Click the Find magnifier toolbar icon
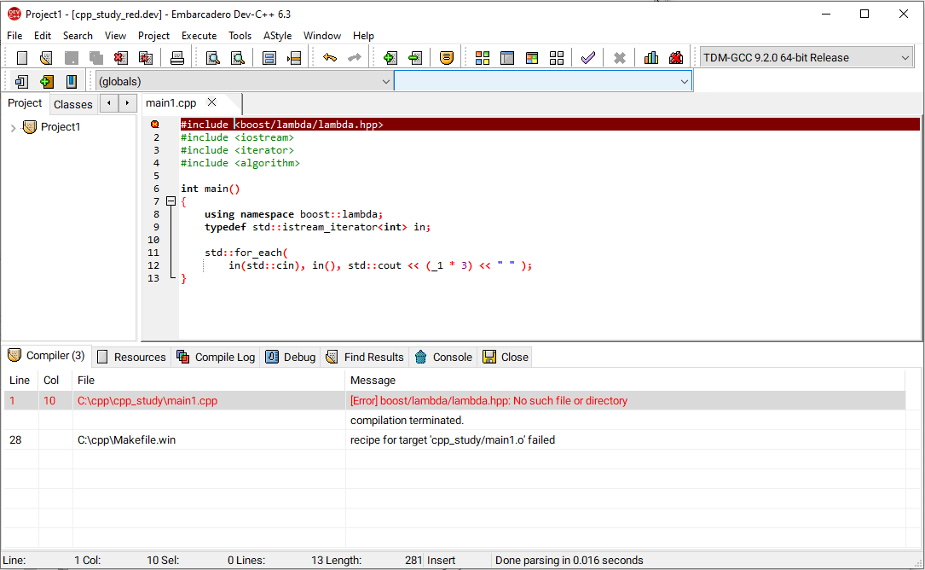The height and width of the screenshot is (570, 925). [213, 58]
